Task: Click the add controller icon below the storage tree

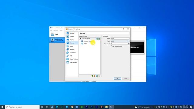Action: tap(92, 76)
